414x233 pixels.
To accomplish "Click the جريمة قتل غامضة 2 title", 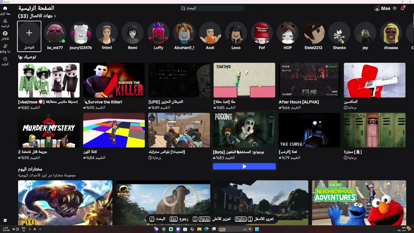I will pos(33,152).
